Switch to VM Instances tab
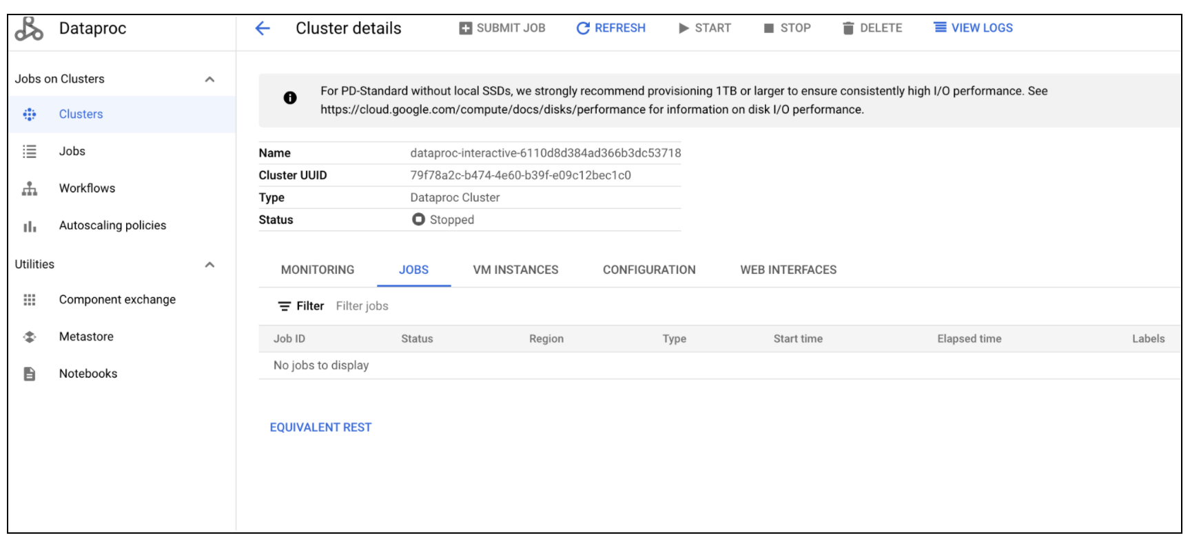Screen dimensions: 1190x542 (515, 270)
